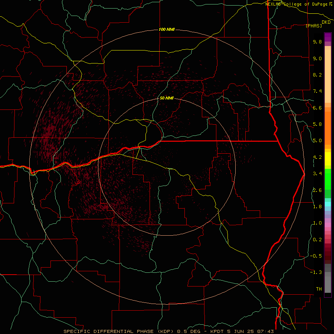Click the 9.0 value on the color scale
This screenshot has width=334, height=334.
point(317,58)
